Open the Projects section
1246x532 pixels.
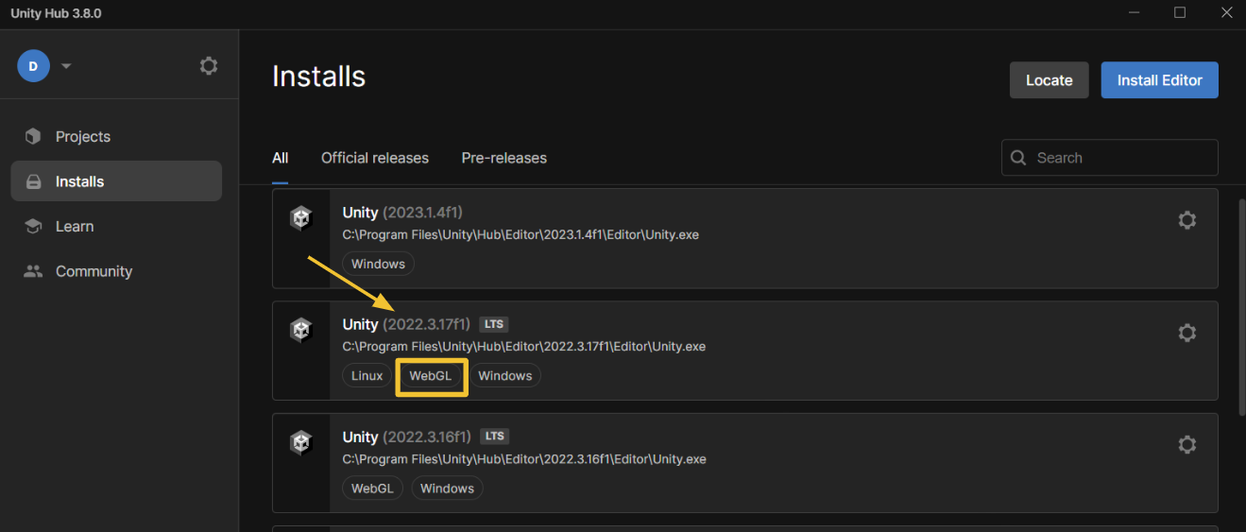(116, 136)
